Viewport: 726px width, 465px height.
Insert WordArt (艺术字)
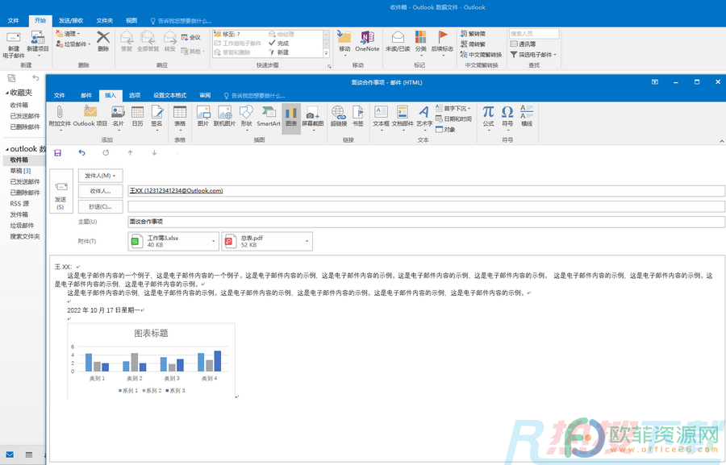424,117
